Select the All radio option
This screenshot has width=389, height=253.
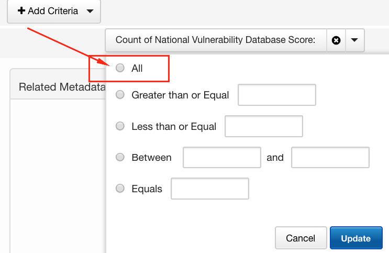point(120,68)
